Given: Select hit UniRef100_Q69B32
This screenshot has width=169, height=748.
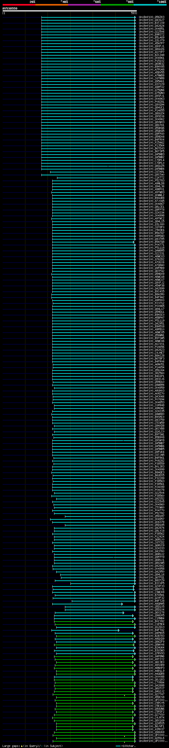Looking at the screenshot, I should point(152,64).
